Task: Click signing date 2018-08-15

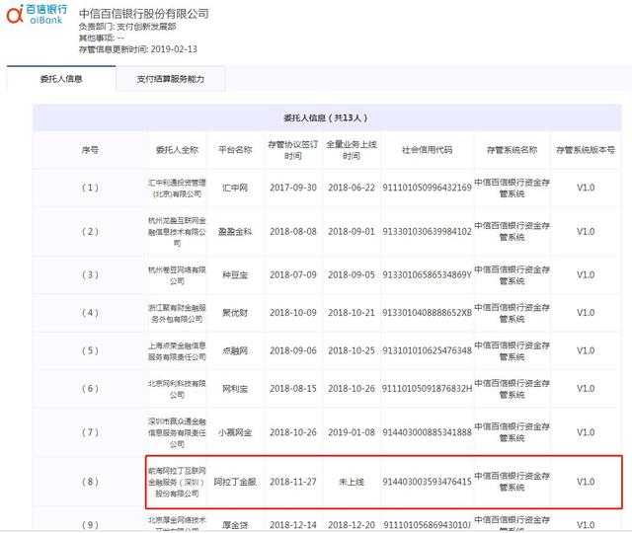Action: (293, 389)
